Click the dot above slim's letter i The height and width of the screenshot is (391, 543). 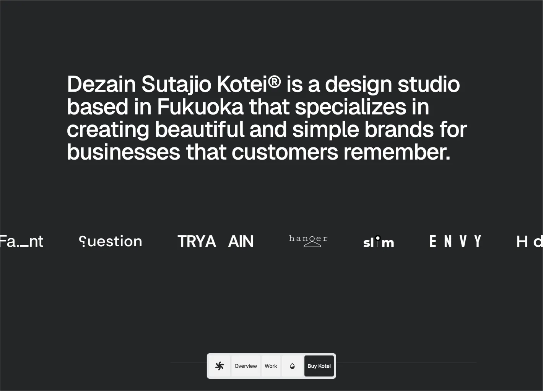pos(378,238)
